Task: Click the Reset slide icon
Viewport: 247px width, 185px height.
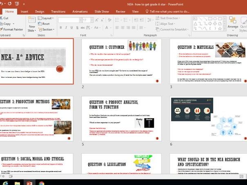Action: coord(44,24)
